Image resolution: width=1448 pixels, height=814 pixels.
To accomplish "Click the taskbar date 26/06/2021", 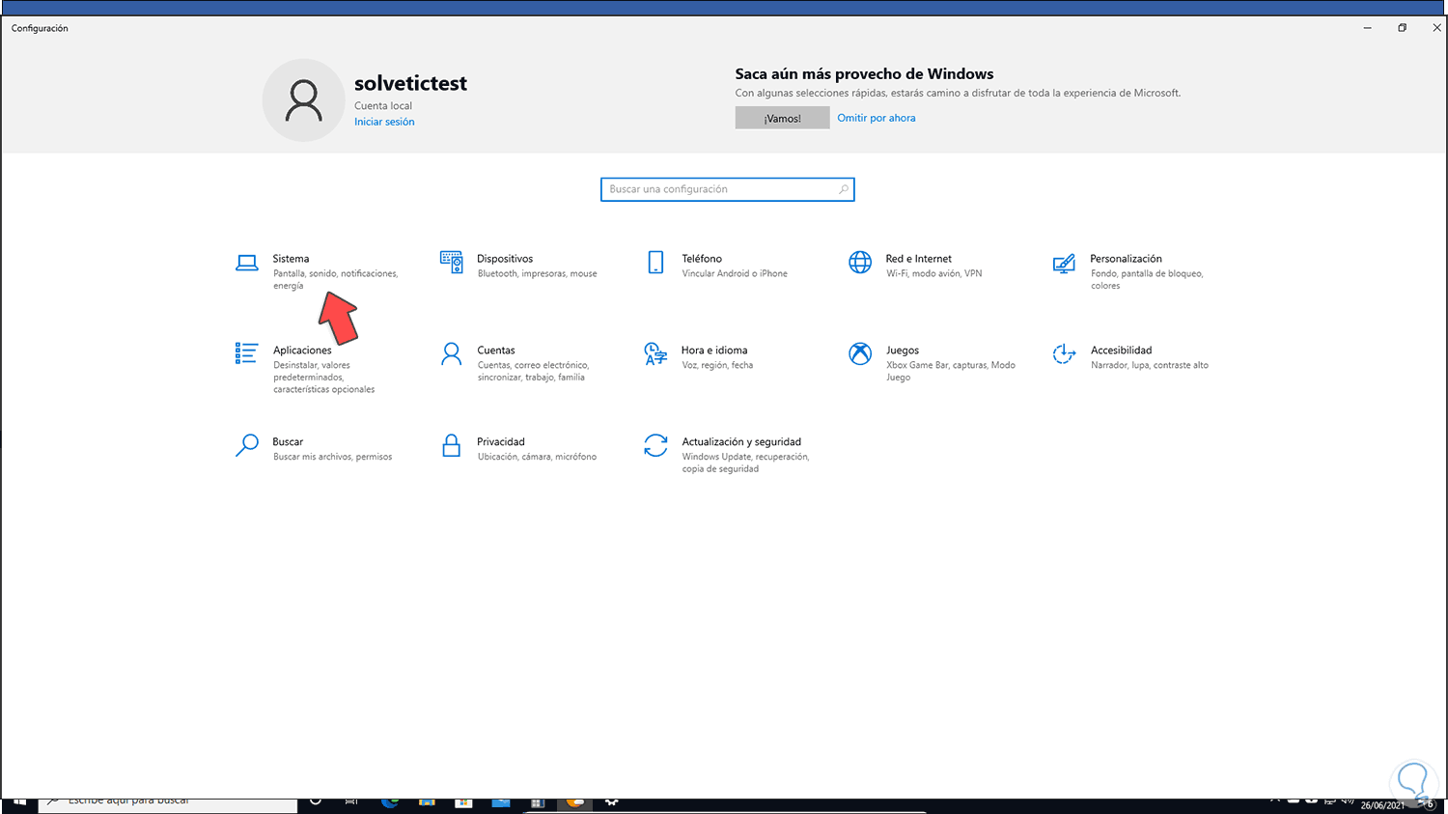I will (x=1382, y=805).
